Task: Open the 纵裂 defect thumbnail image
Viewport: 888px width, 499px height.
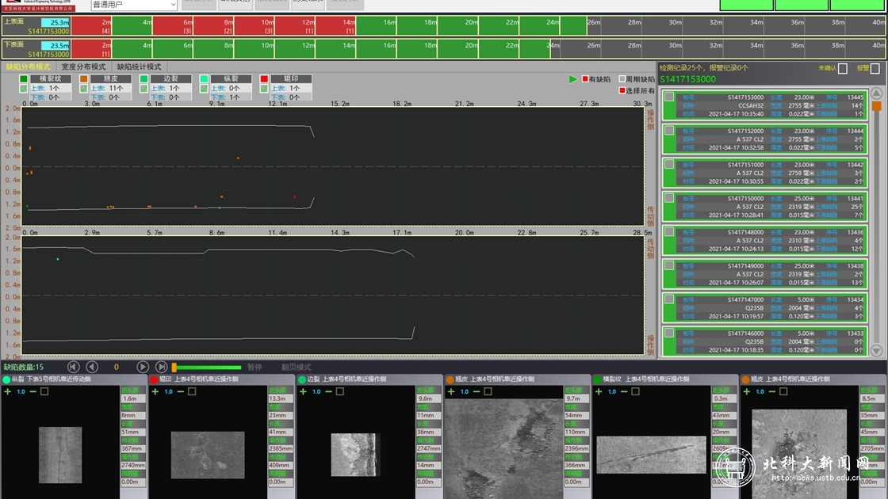Action: tap(60, 455)
